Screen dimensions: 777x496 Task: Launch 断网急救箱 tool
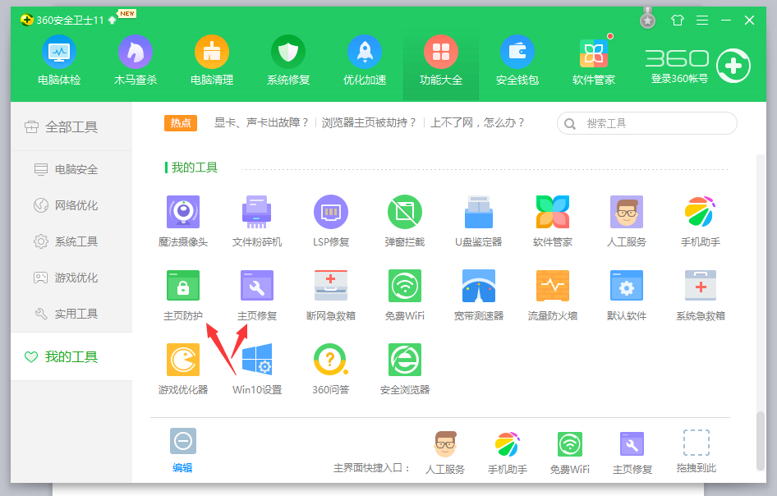coord(330,295)
